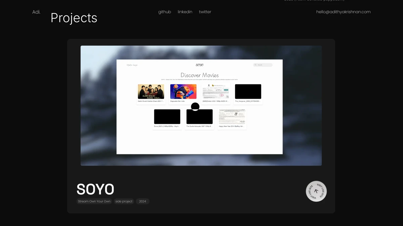The width and height of the screenshot is (403, 226).
Task: Click the SOYO script logo in the preview
Action: tap(199, 65)
